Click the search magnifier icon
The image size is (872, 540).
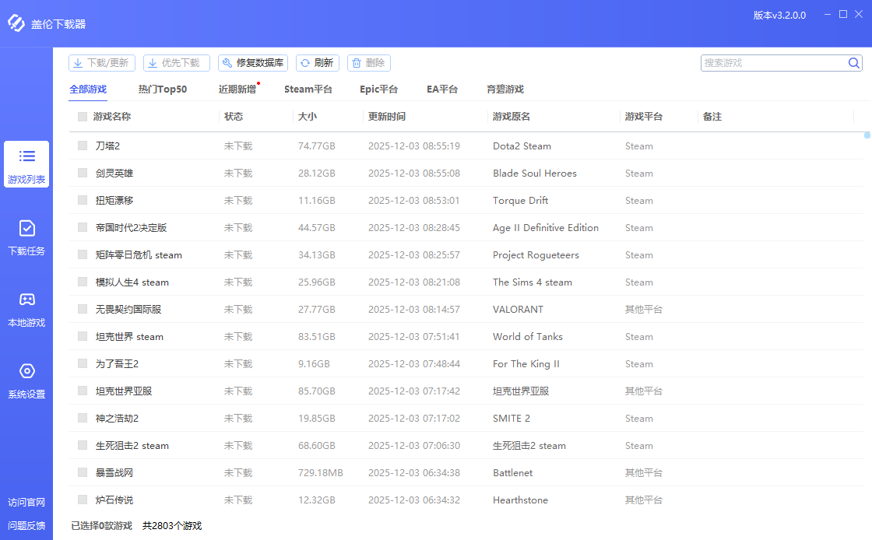click(853, 62)
